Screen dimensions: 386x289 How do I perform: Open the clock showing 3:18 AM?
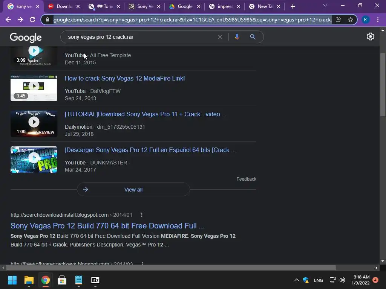[361, 280]
